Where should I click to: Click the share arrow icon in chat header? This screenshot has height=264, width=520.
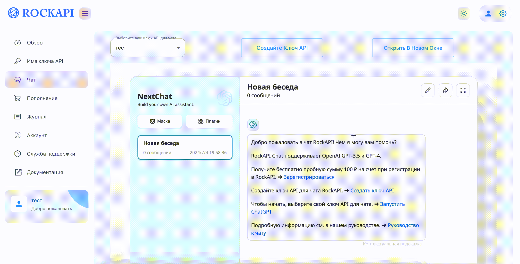pos(445,90)
